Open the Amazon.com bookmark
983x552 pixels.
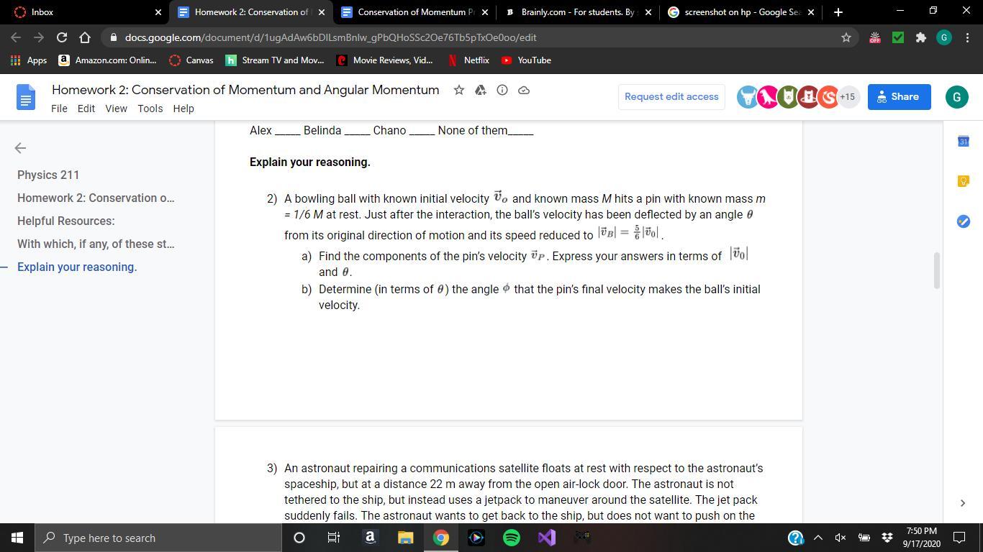(107, 60)
